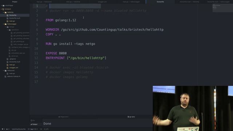Screen dimensions: 233x131
Task: Select the active Dockerfile editor tab
Action: tap(160, 2)
